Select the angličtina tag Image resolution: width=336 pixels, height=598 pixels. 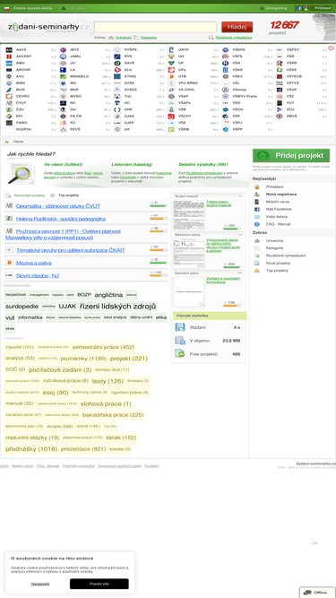108,295
